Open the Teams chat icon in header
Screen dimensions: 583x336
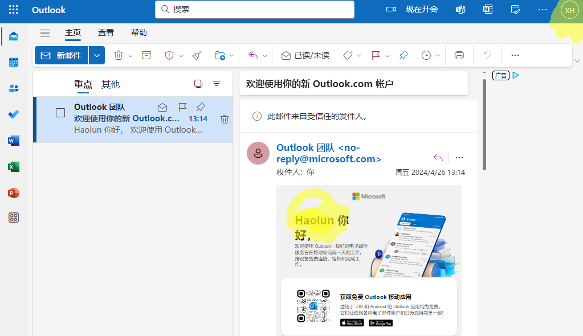pos(460,10)
